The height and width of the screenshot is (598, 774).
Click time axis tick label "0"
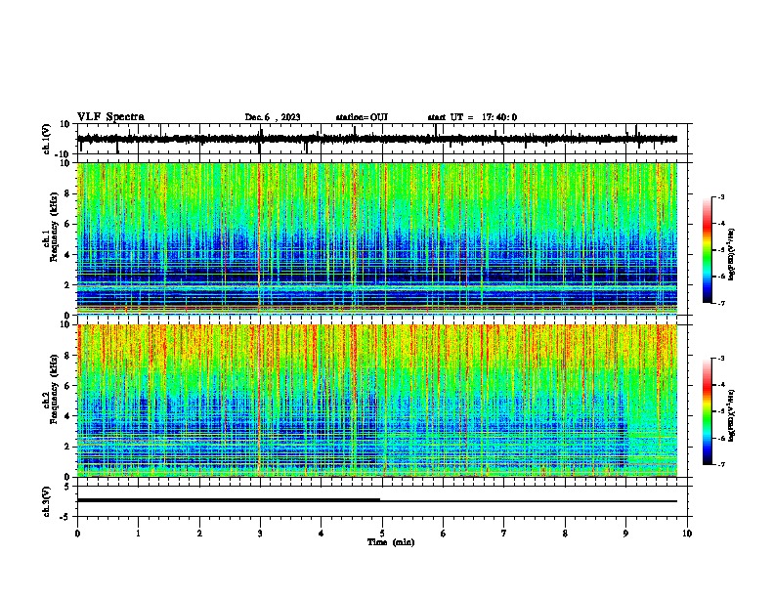77,534
